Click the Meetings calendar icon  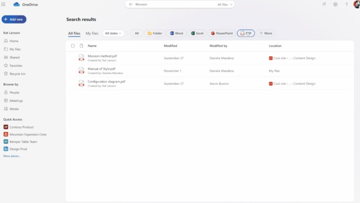(x=6, y=100)
